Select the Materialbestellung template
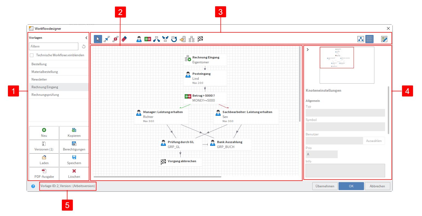This screenshot has width=422, height=216. [x=45, y=72]
